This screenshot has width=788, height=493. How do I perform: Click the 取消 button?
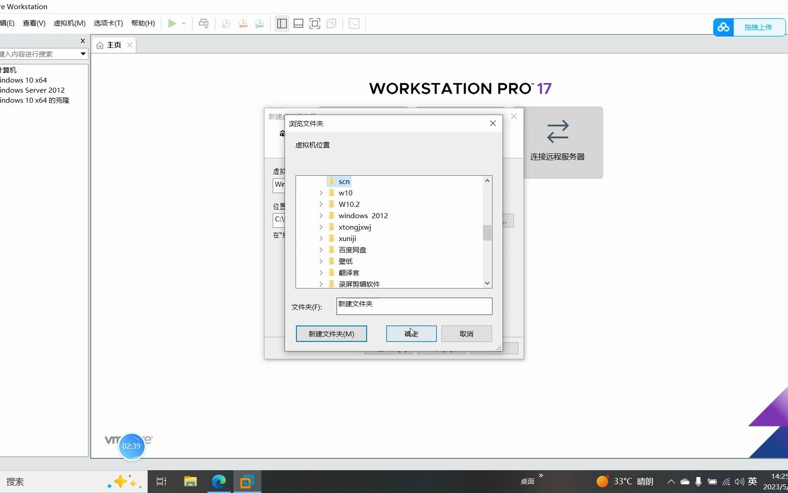467,334
